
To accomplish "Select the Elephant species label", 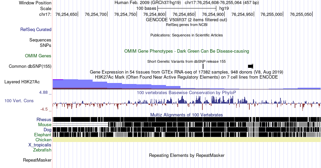I will click(43, 135).
